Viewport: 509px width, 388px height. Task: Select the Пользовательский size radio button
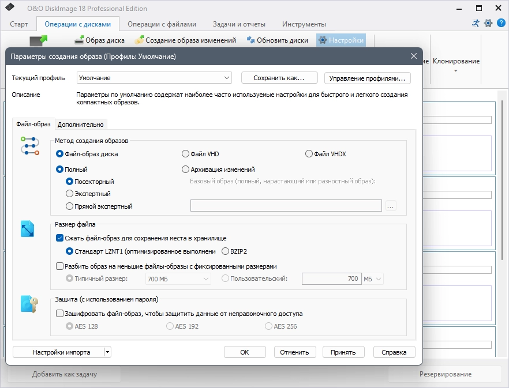255,278
